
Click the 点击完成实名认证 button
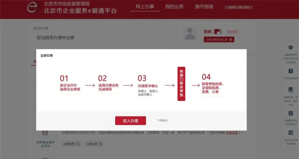pos(219,39)
